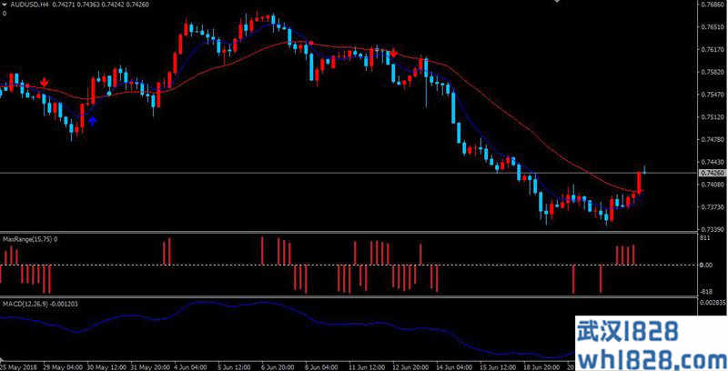
Task: Click the 0.002835 MACD scale value
Action: tap(711, 301)
